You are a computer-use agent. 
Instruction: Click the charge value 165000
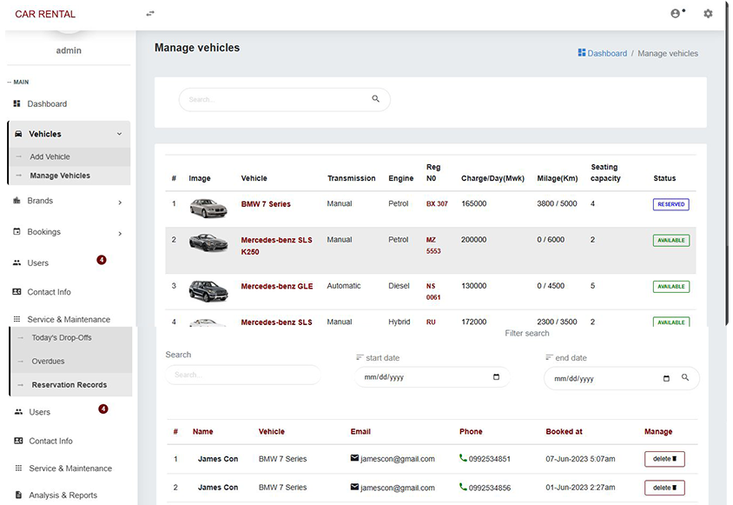click(x=473, y=203)
